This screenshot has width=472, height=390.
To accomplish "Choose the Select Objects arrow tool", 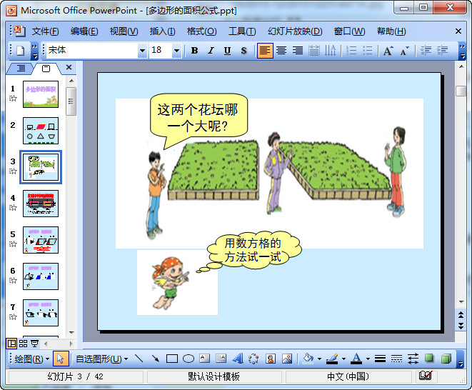I will (x=61, y=359).
